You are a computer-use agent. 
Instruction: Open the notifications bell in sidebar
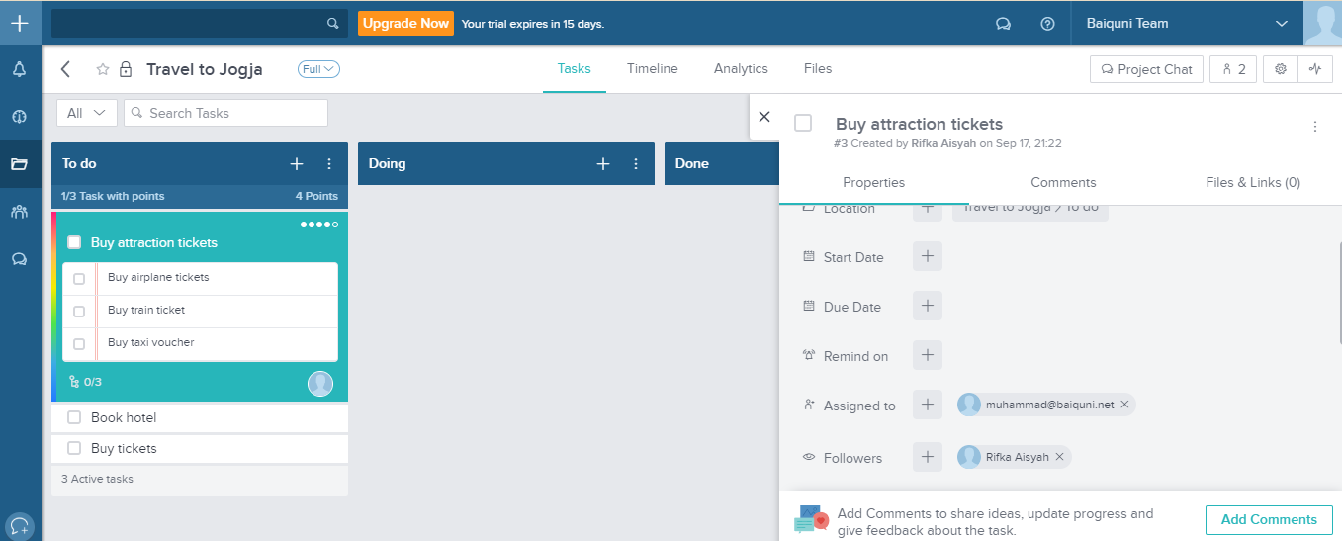coord(19,69)
